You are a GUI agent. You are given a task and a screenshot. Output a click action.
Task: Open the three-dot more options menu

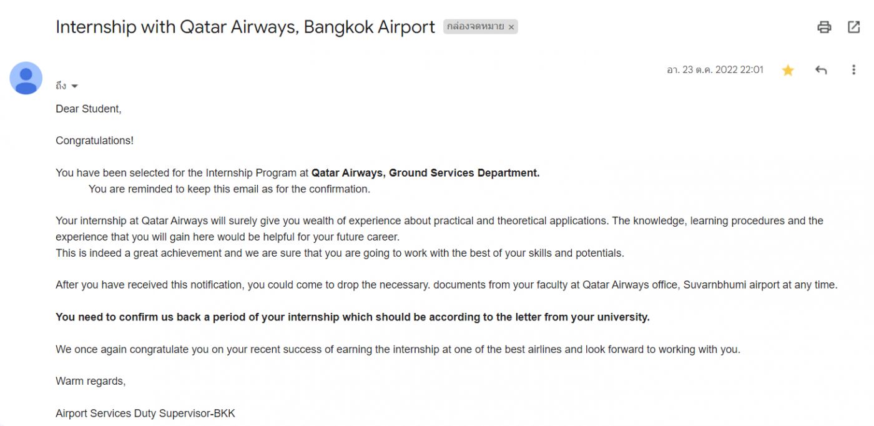[853, 70]
